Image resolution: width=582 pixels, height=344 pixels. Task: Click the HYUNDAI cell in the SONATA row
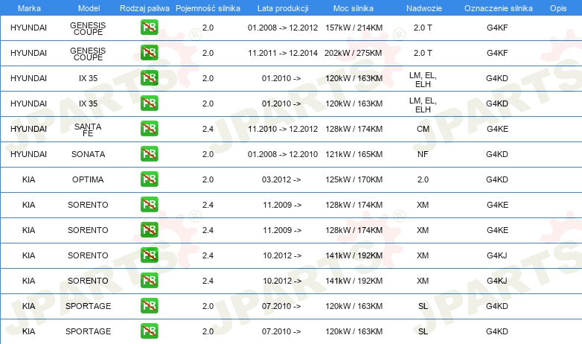28,154
